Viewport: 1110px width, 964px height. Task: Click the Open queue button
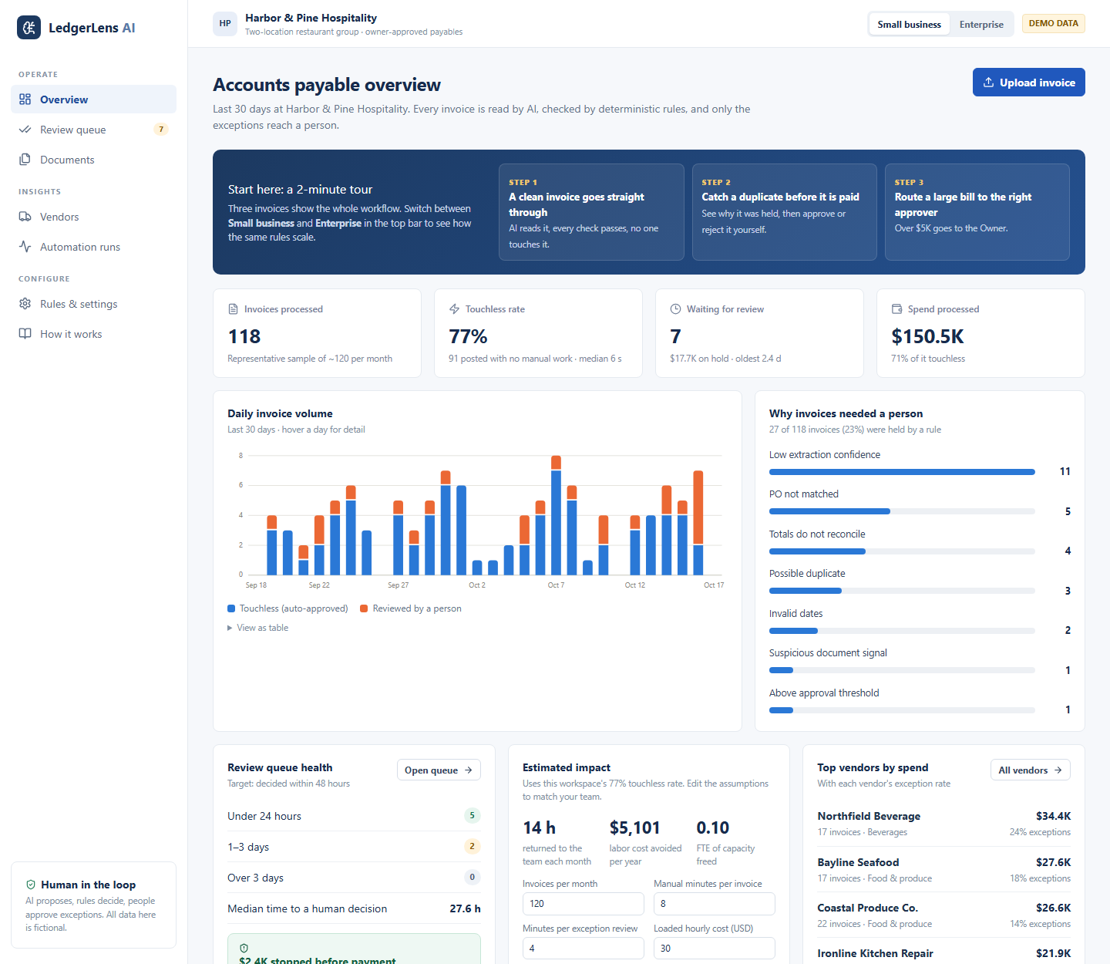439,770
